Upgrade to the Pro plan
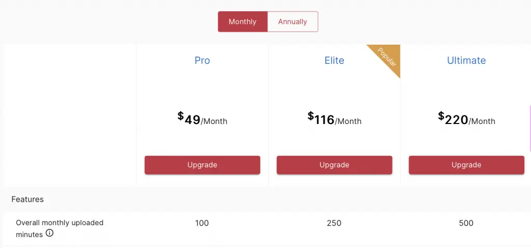This screenshot has height=248, width=531. 202,165
